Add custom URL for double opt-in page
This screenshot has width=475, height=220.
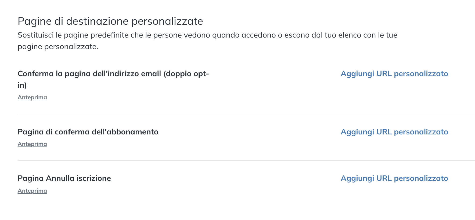pos(394,74)
